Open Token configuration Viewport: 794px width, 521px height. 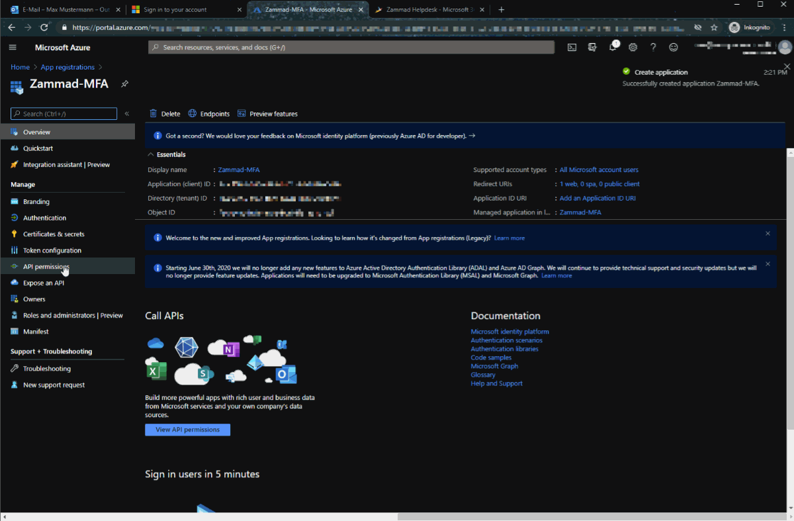point(67,250)
